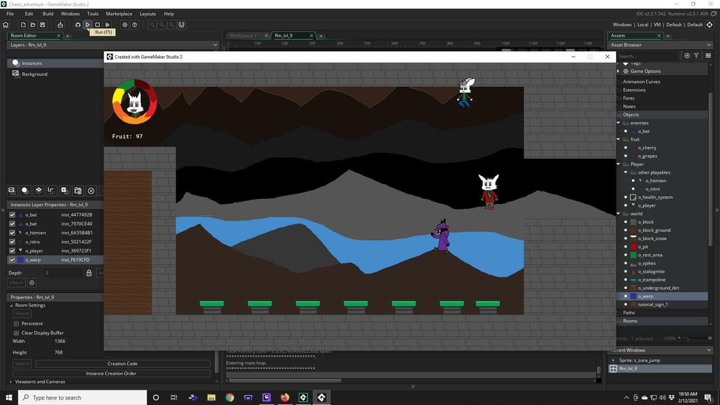
Task: Create a new asset layer icon
Action: [65, 191]
